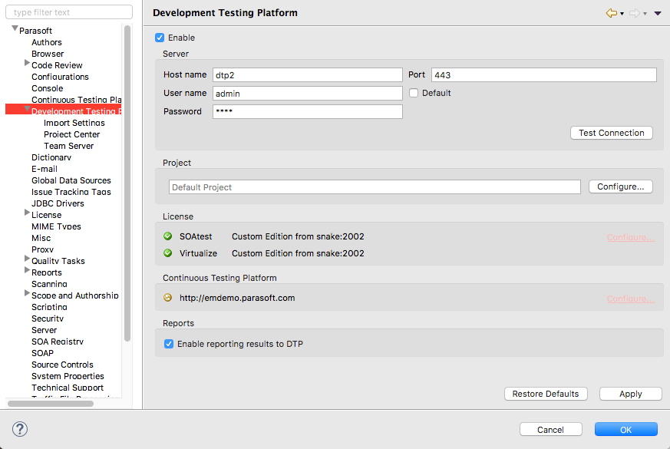Click the Password field
Viewport: 670px width, 449px height.
(308, 111)
